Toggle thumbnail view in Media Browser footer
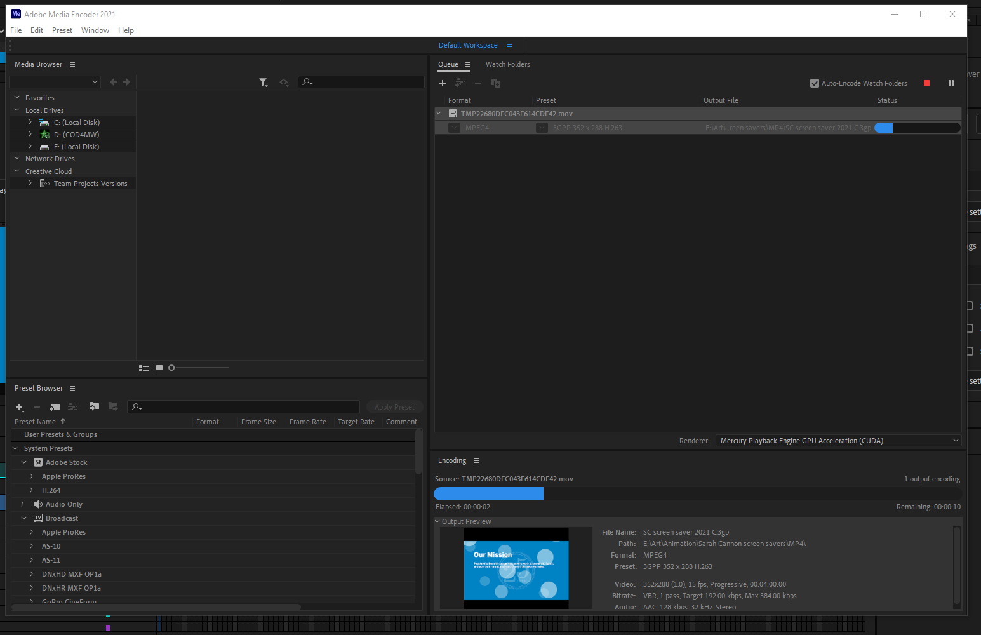This screenshot has width=981, height=635. pos(159,368)
